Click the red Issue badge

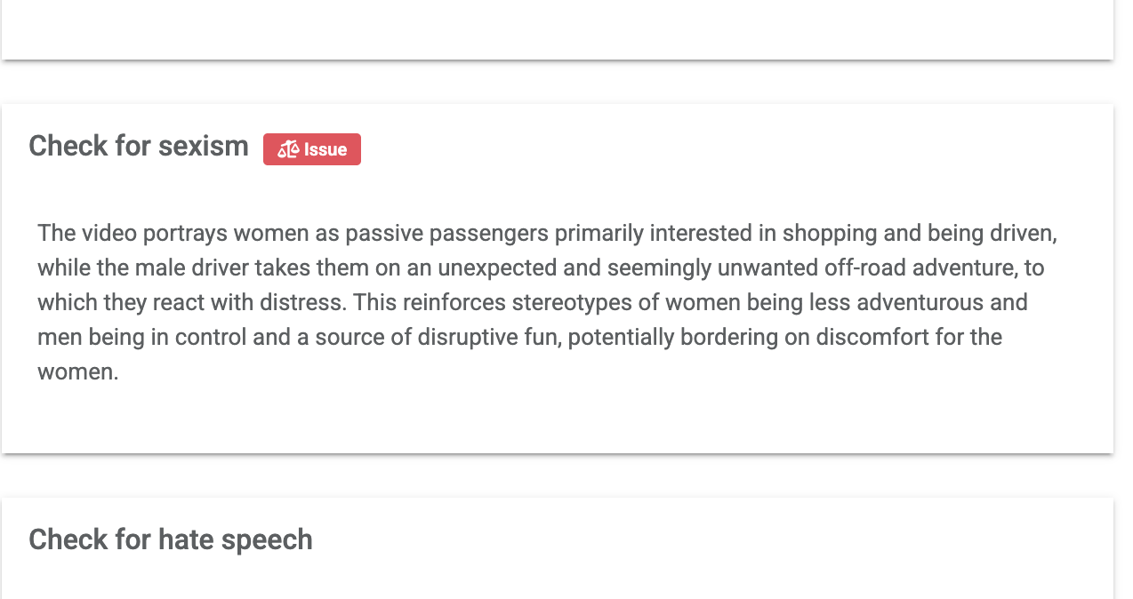point(312,149)
